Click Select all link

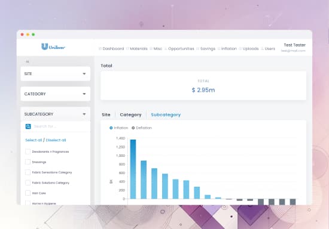click(x=33, y=140)
